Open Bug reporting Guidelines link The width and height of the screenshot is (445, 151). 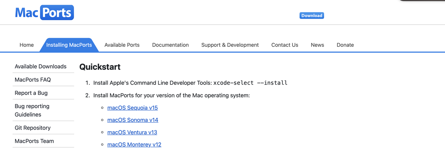43,111
